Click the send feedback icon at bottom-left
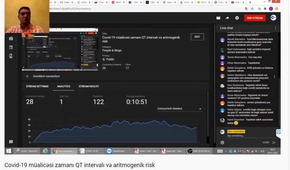Image resolution: width=290 pixels, height=170 pixels. 11,142
